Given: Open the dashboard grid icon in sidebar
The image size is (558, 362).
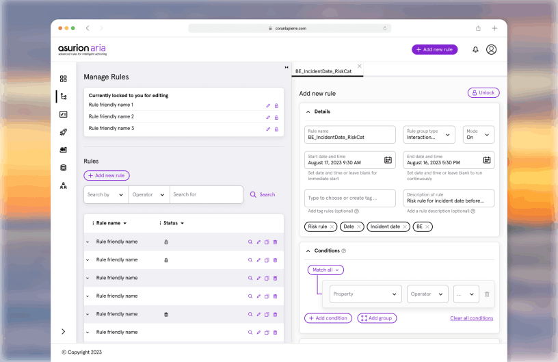Looking at the screenshot, I should point(64,79).
